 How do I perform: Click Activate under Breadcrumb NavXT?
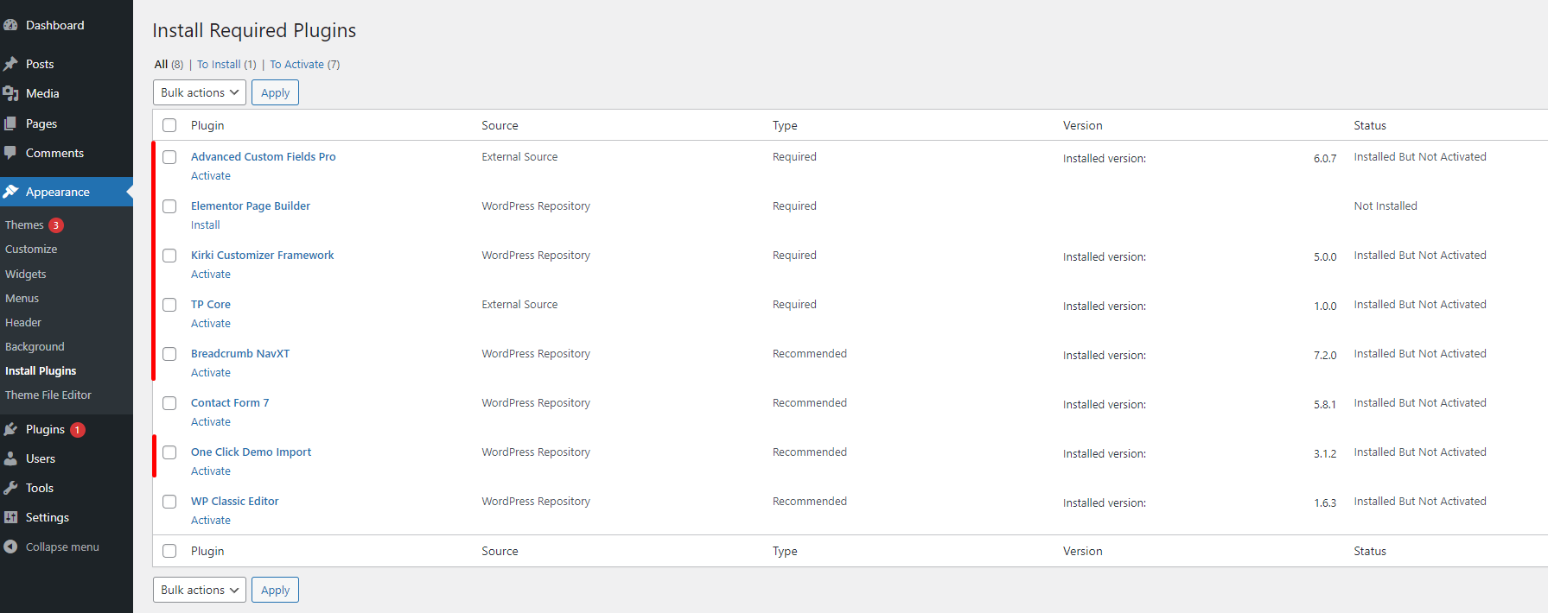click(x=211, y=372)
